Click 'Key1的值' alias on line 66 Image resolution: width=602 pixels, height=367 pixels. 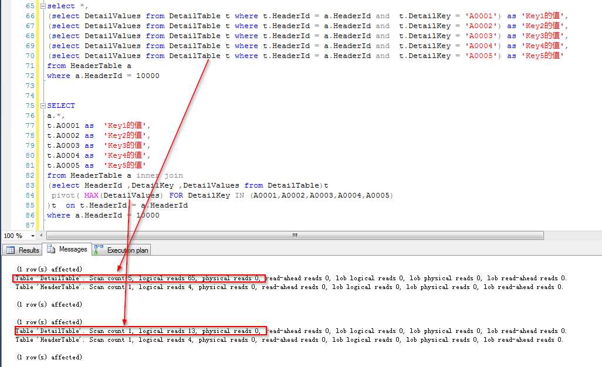point(543,16)
